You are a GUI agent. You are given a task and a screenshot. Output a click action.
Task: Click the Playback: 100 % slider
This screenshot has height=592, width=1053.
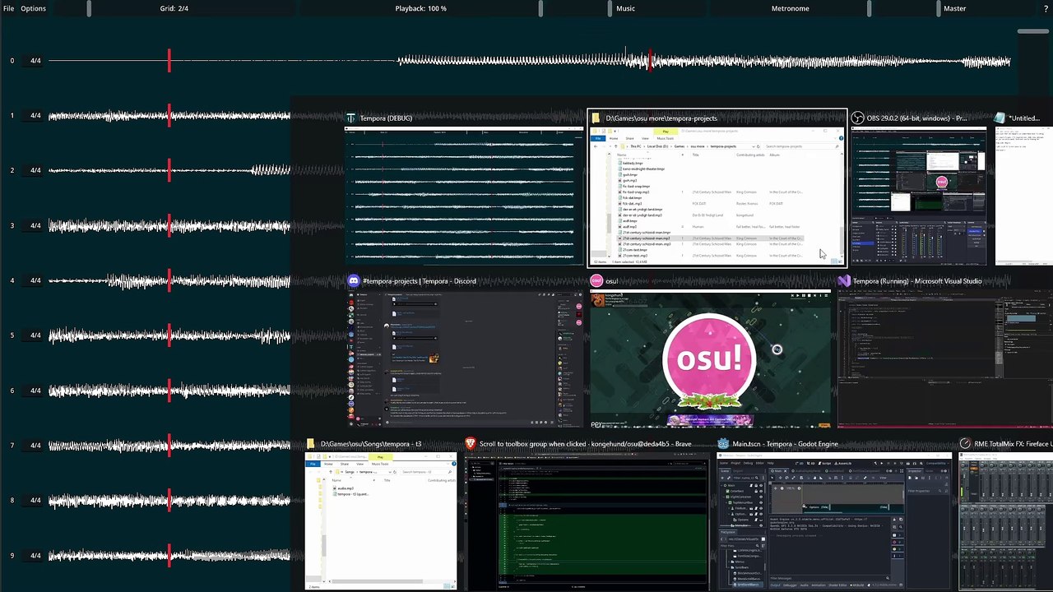420,8
